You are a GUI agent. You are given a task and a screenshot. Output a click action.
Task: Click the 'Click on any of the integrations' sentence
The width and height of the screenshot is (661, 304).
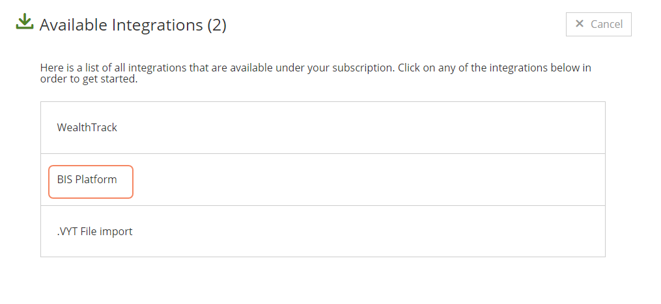click(316, 73)
